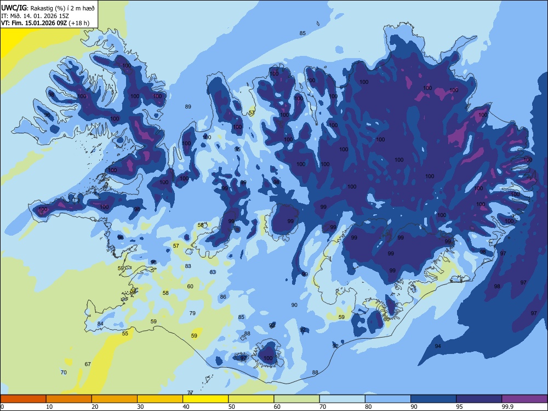Pick the amber 20–30 legend color band

[115, 399]
